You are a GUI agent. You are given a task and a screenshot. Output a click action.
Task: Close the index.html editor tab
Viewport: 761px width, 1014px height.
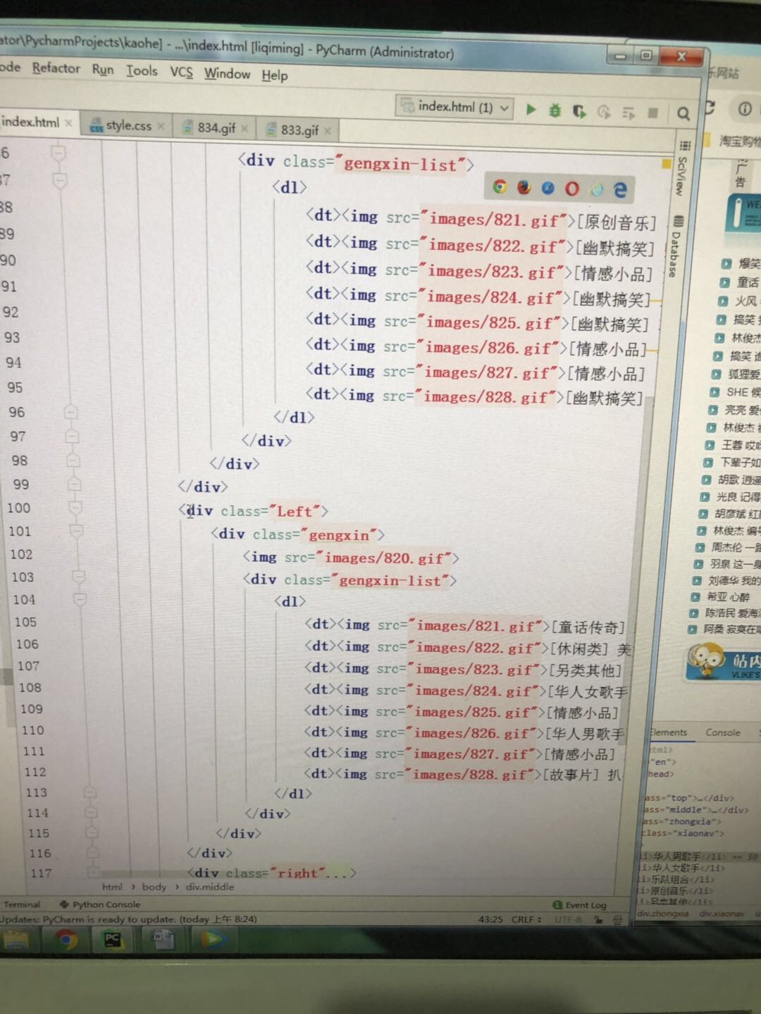[68, 123]
